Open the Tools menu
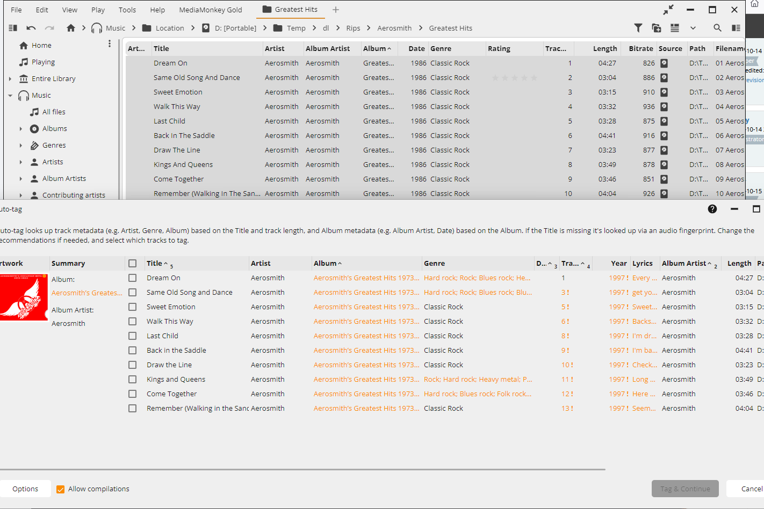764x509 pixels. pos(127,10)
